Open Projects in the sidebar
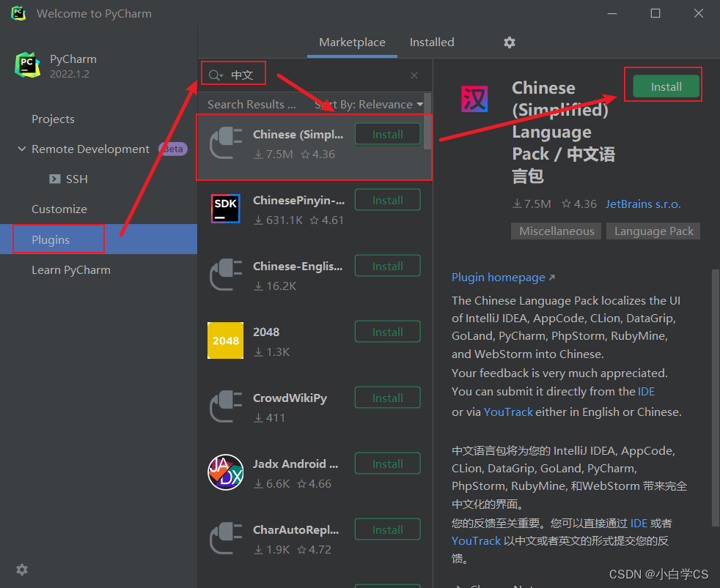The height and width of the screenshot is (588, 720). [x=53, y=119]
